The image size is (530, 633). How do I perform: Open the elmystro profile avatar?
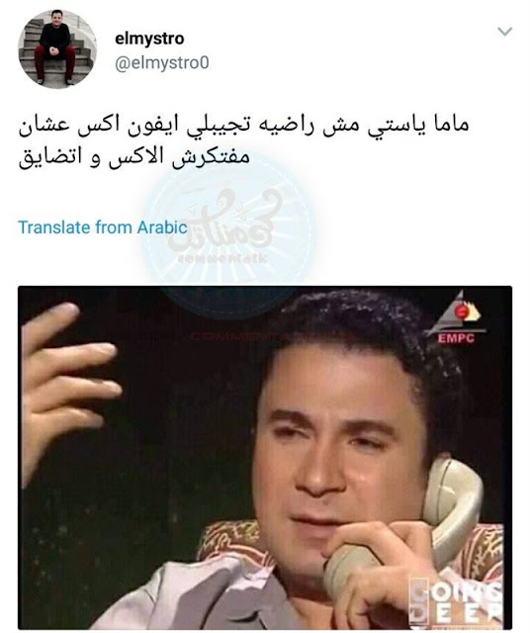[x=57, y=48]
